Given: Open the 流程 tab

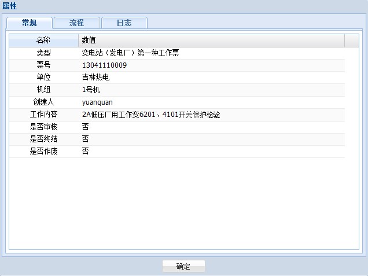Looking at the screenshot, I should [76, 23].
